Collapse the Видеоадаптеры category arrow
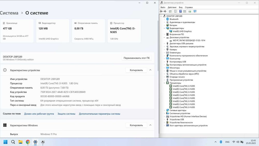The height and width of the screenshot is (146, 259). (164, 28)
